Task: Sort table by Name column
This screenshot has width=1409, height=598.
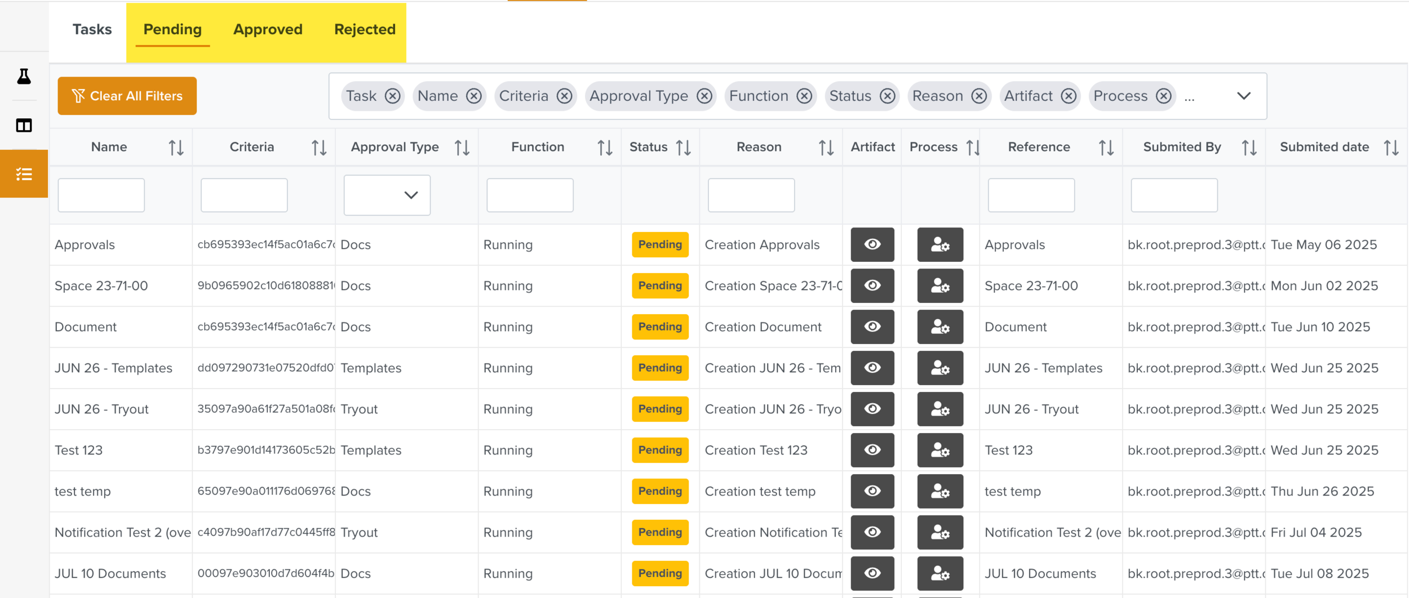Action: tap(176, 148)
